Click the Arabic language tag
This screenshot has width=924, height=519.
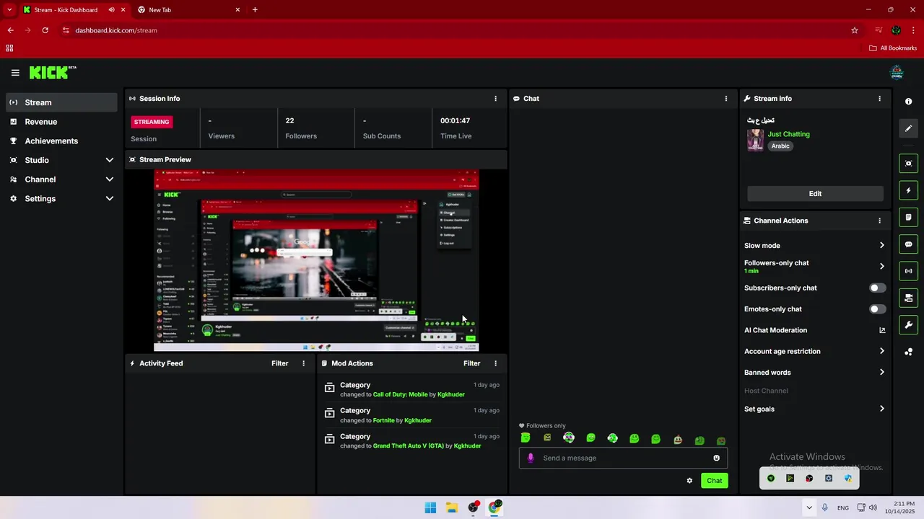click(780, 146)
